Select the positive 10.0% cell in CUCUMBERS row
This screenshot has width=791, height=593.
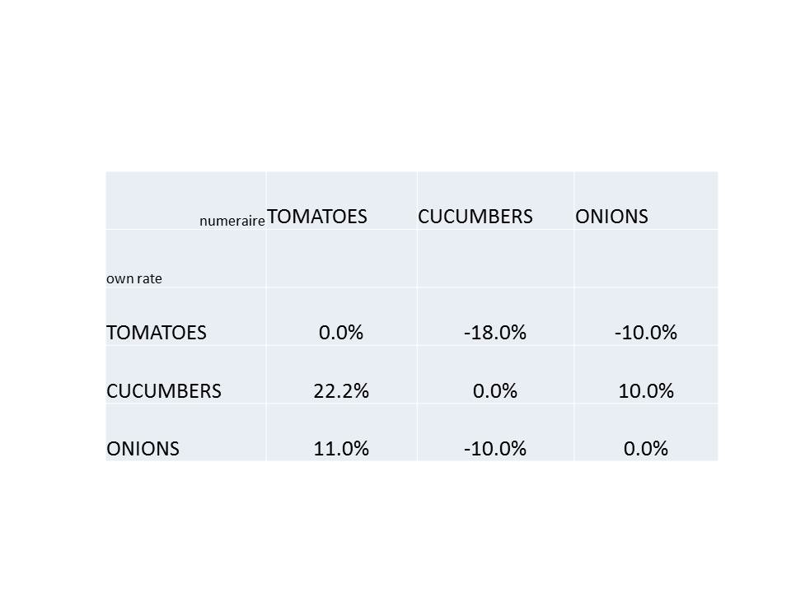(x=646, y=390)
